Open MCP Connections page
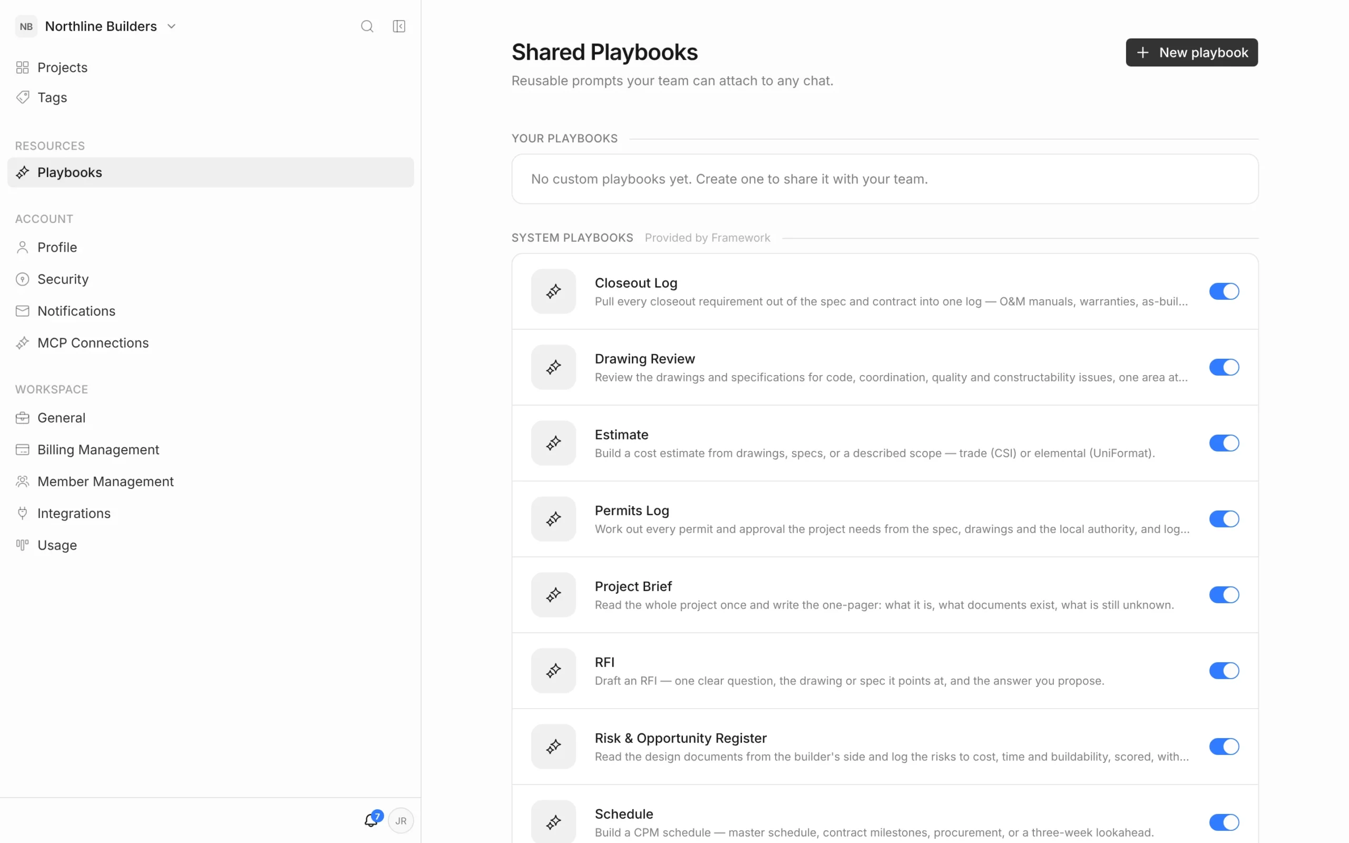 click(x=211, y=342)
